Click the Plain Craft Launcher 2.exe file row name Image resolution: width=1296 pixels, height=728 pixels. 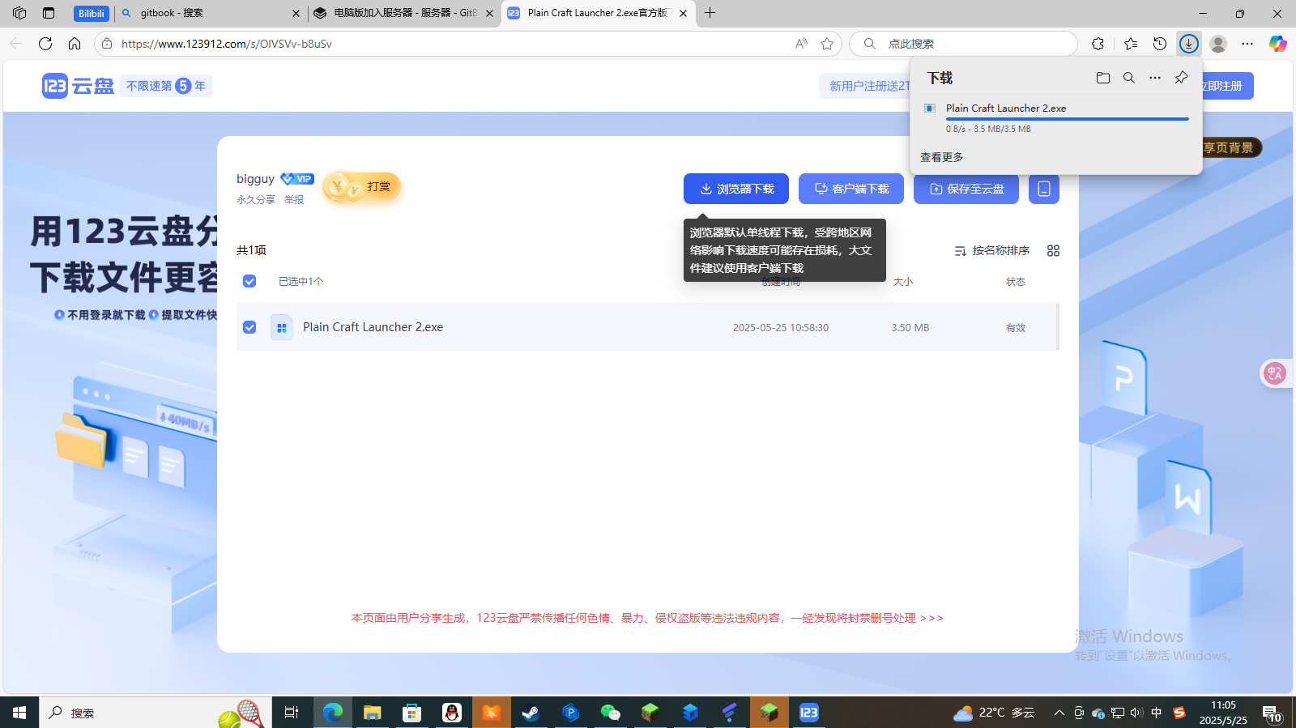pos(373,327)
